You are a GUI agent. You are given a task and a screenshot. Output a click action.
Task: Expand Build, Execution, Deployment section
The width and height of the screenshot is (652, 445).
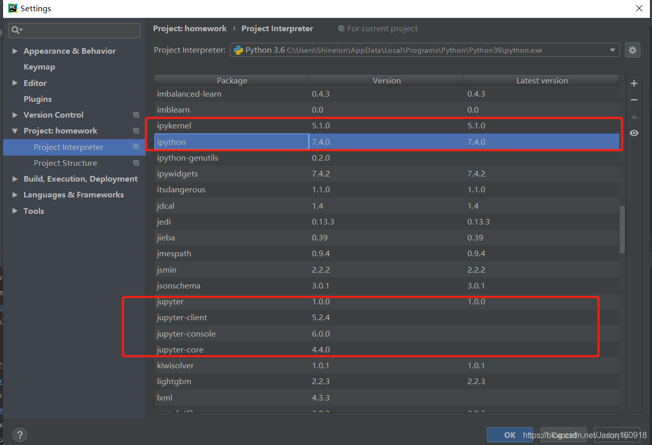(15, 179)
